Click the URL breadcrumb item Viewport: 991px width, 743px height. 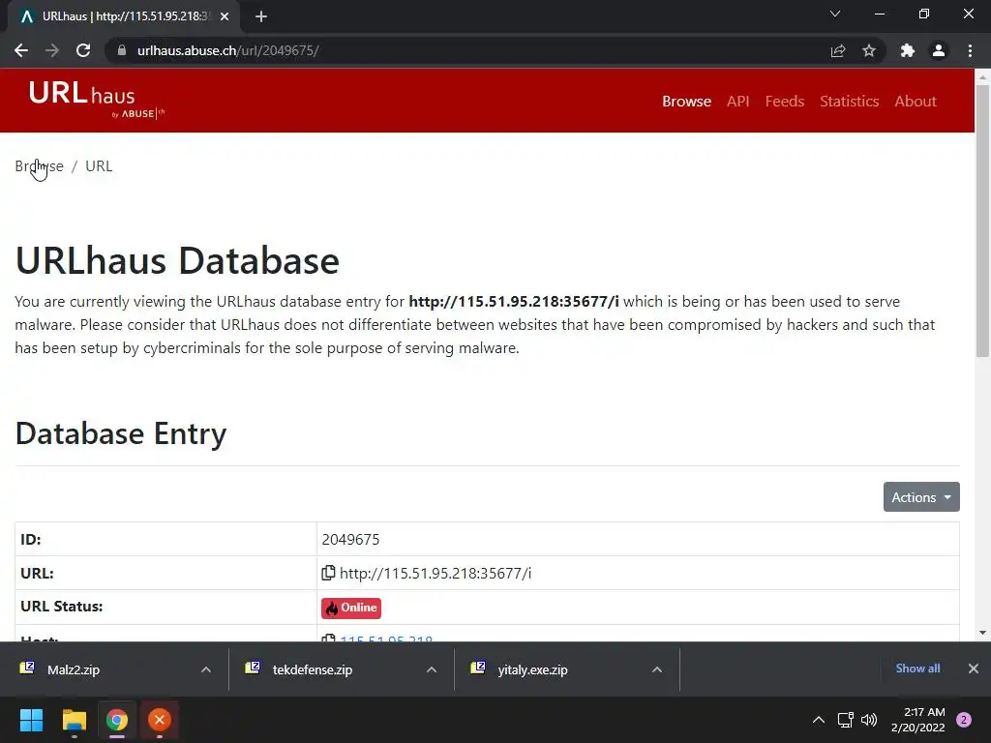point(99,166)
